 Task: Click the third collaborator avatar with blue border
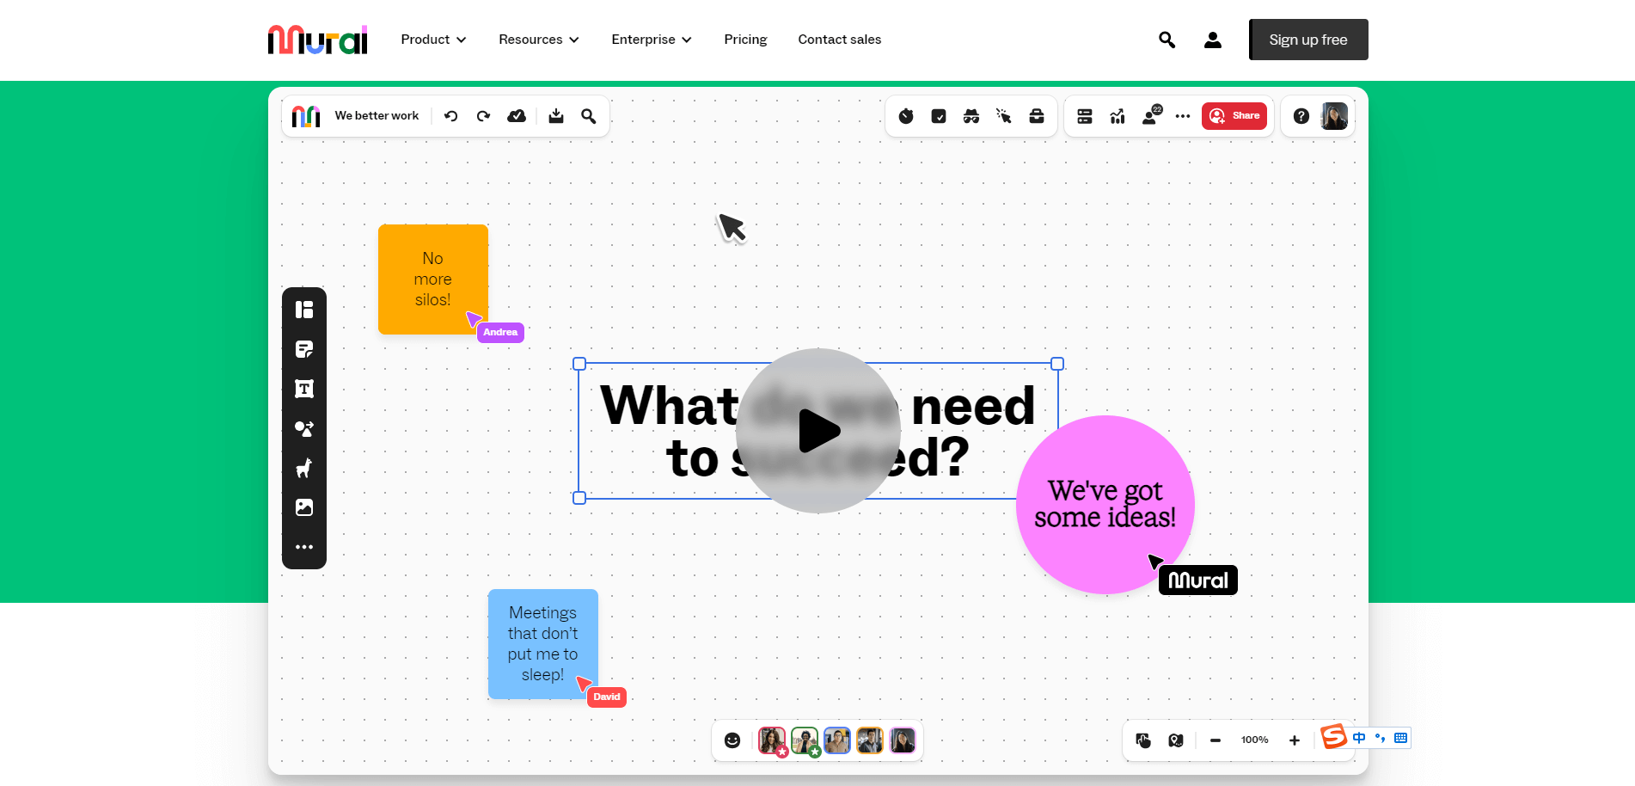(837, 740)
